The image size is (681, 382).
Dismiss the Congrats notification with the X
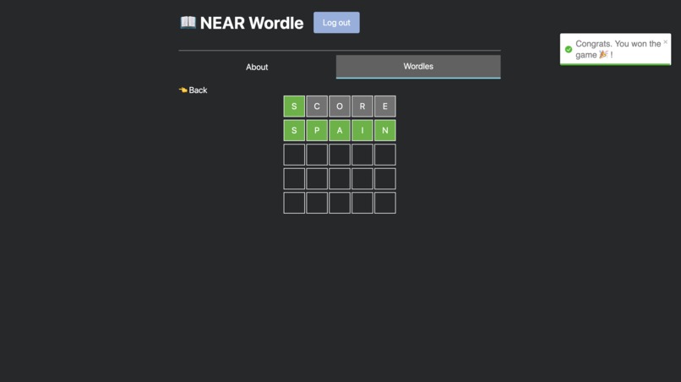(x=665, y=42)
